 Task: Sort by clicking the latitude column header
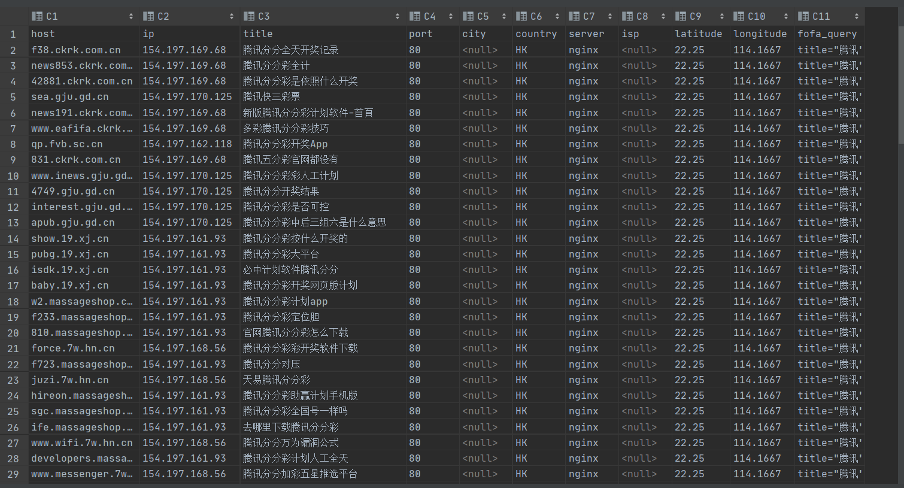(x=698, y=34)
